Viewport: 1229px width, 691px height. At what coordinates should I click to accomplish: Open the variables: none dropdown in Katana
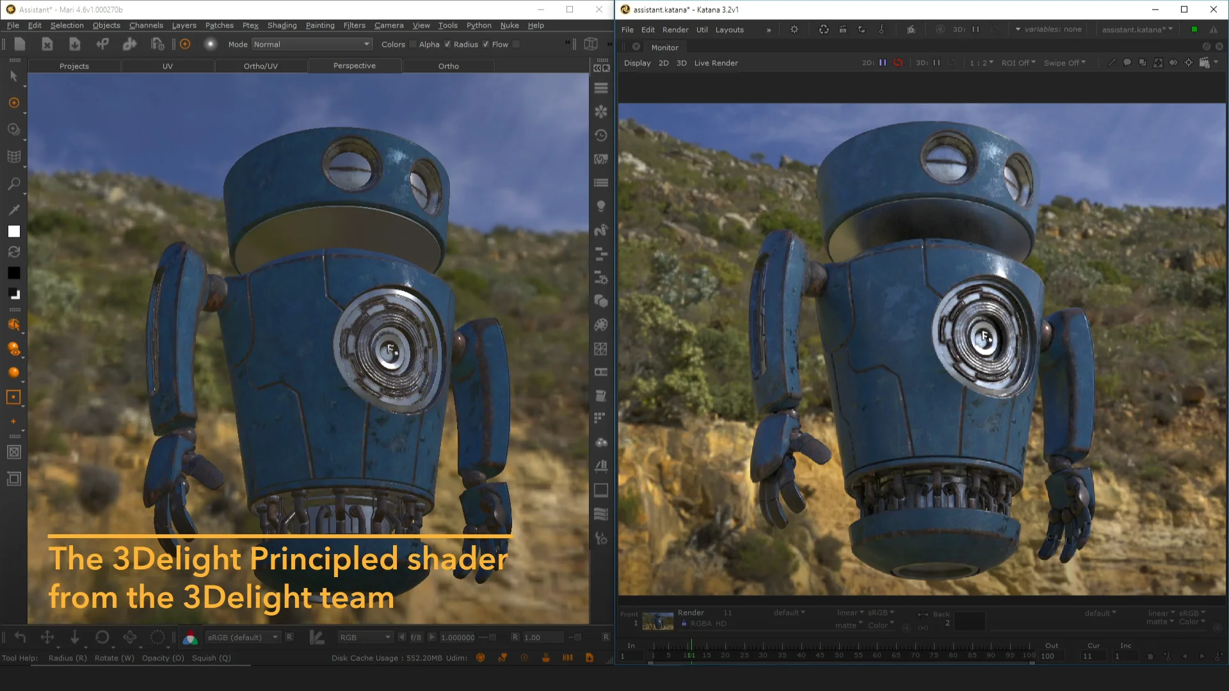pyautogui.click(x=1048, y=29)
